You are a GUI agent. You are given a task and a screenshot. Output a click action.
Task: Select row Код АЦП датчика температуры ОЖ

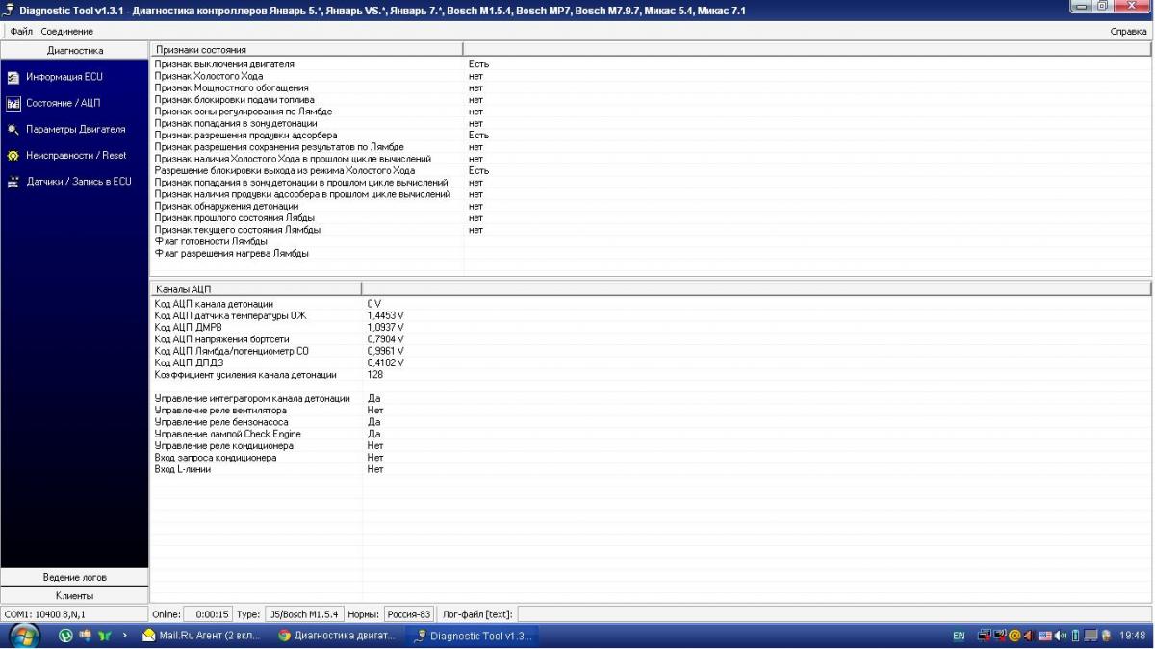(651, 315)
